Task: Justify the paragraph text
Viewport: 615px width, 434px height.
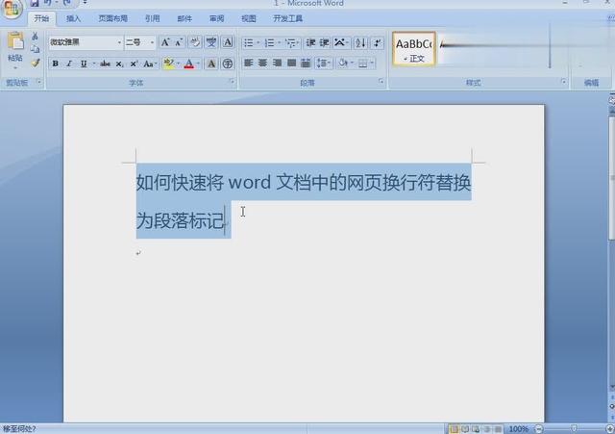Action: click(291, 63)
